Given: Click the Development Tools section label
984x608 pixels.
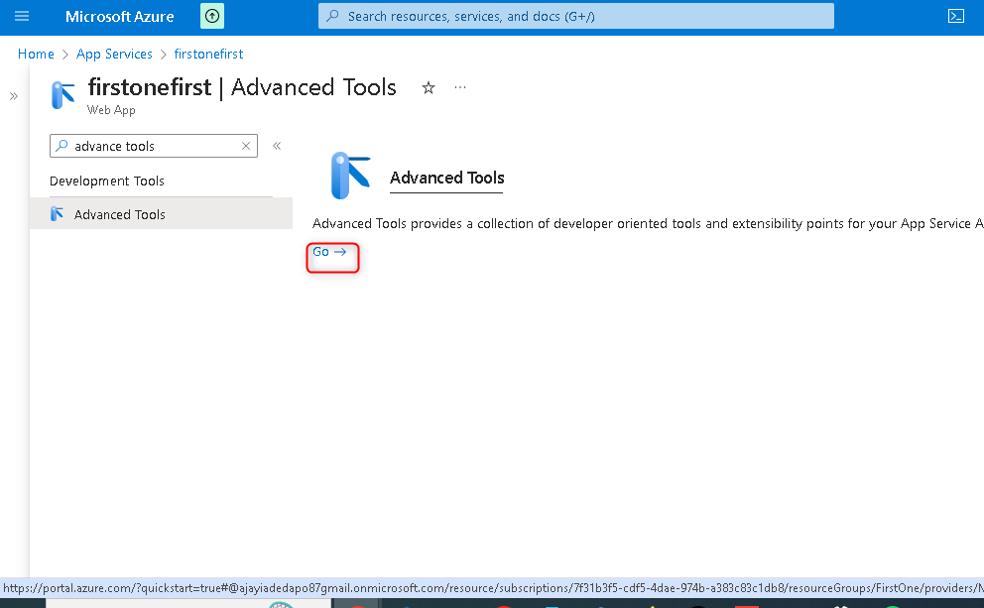Looking at the screenshot, I should (x=107, y=181).
